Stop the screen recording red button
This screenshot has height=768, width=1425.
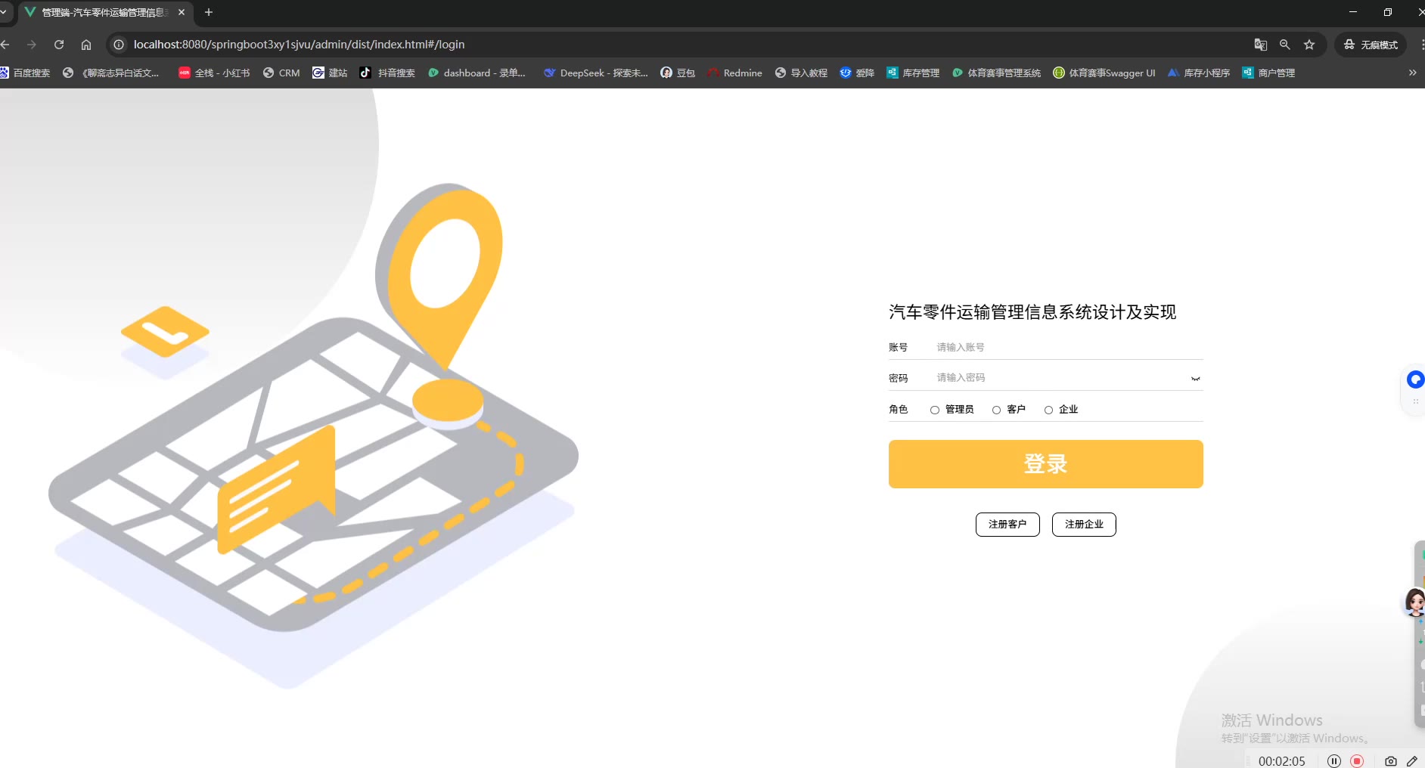1357,761
